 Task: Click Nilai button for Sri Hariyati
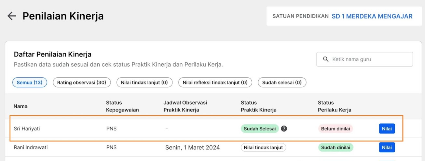click(x=387, y=129)
